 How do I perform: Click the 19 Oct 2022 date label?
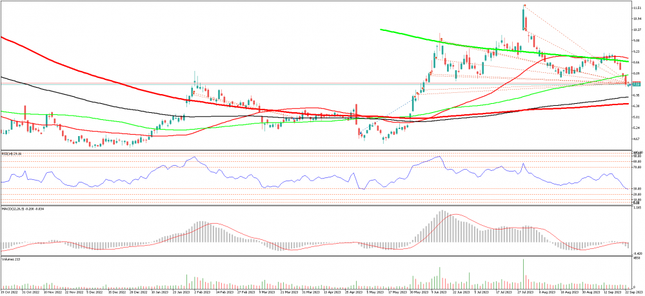click(10, 292)
